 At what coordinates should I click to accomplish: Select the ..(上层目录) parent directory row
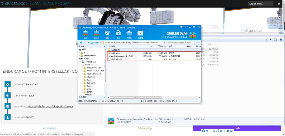(154, 50)
